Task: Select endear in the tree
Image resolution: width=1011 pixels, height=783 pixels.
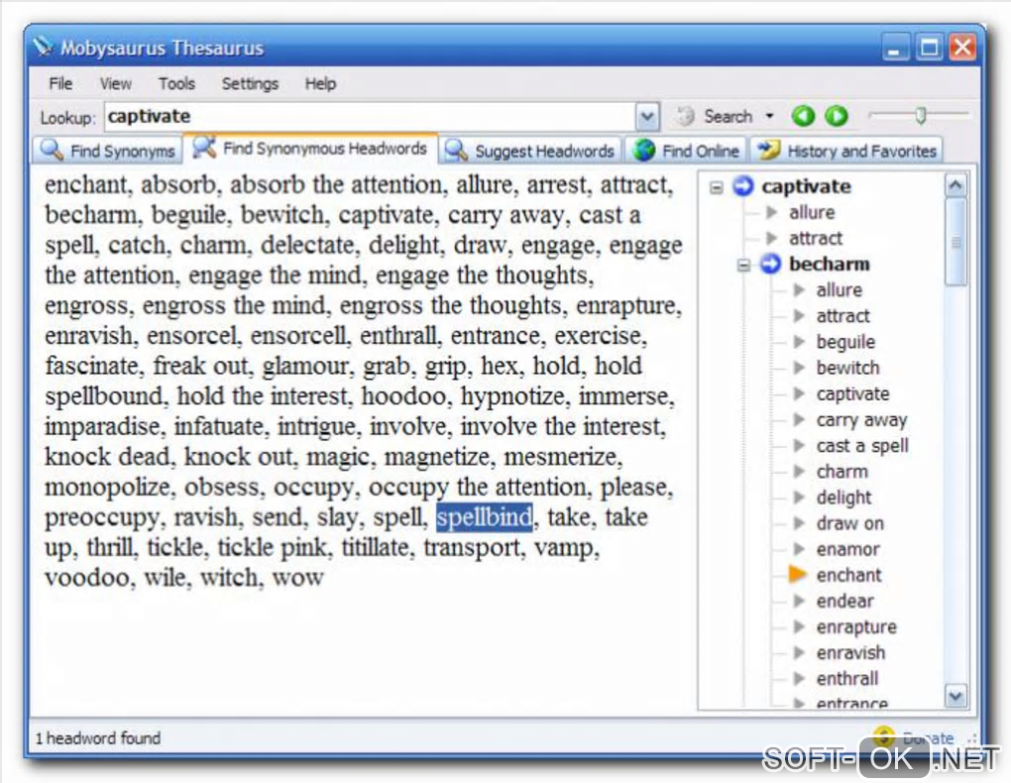Action: tap(844, 601)
